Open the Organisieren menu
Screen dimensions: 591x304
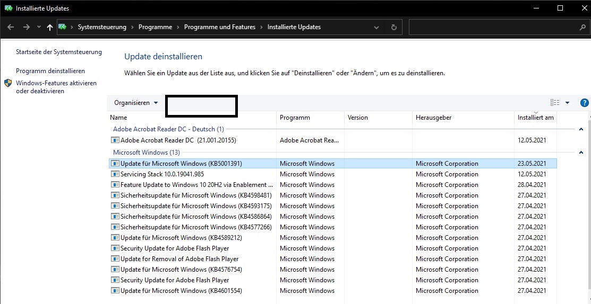136,103
